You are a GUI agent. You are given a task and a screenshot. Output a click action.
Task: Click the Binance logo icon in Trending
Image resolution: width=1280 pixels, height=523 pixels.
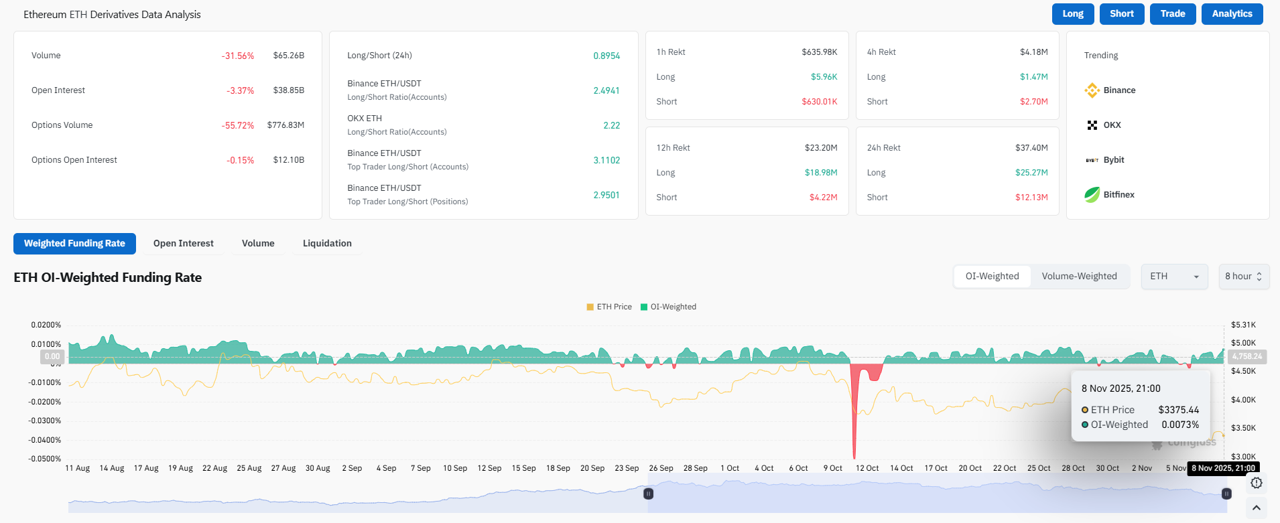[1092, 90]
